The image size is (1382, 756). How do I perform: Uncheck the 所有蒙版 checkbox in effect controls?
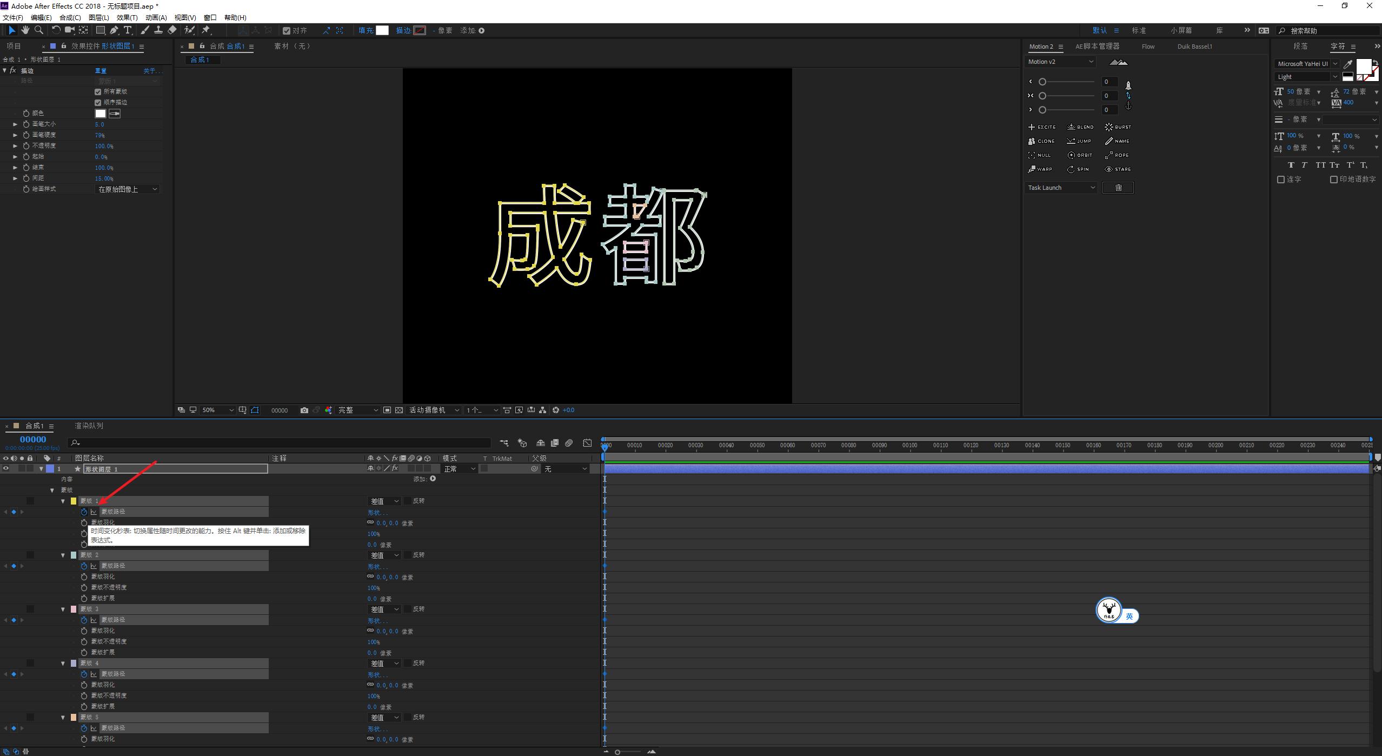98,91
